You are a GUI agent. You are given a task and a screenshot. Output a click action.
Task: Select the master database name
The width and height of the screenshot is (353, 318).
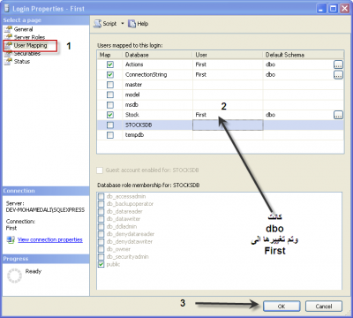(133, 85)
